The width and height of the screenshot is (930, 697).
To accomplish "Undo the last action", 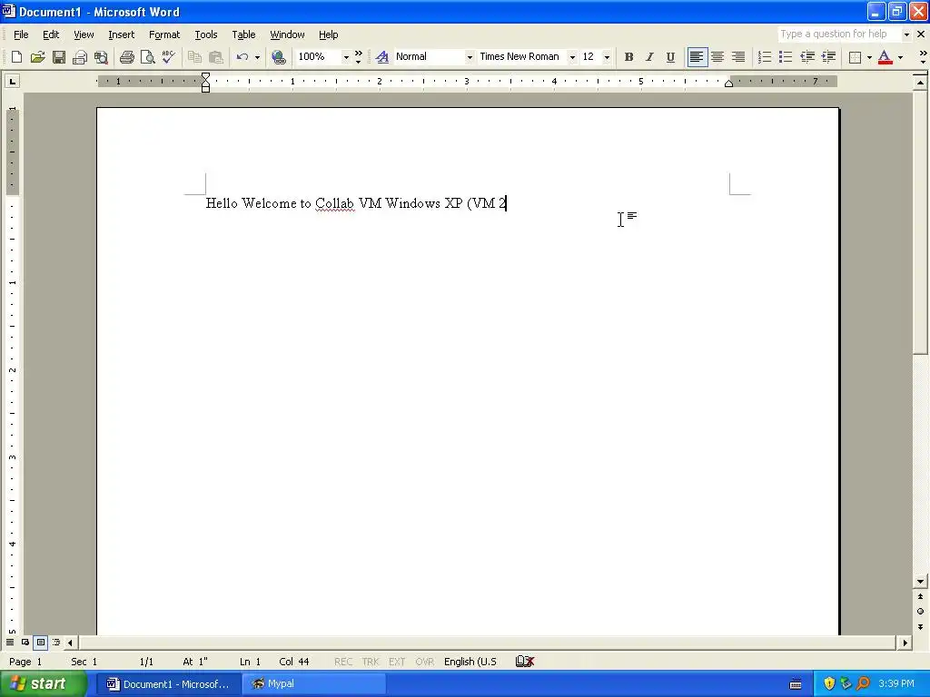I will (x=242, y=57).
